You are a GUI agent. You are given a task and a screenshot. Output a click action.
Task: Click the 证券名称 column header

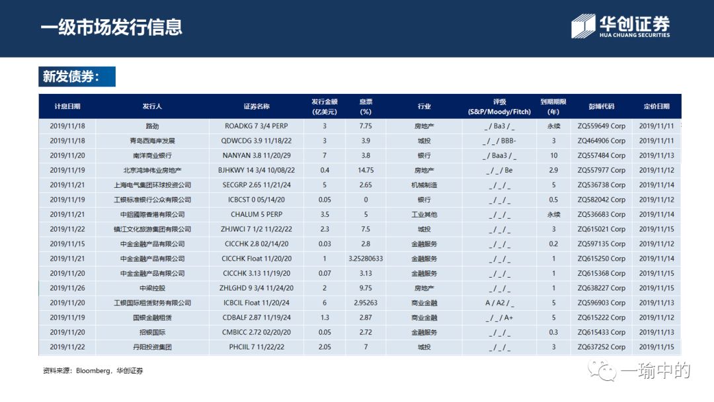[x=257, y=106]
